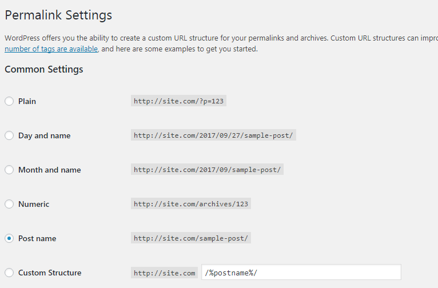Select the Plain radio button
438x288 pixels.
(x=9, y=101)
